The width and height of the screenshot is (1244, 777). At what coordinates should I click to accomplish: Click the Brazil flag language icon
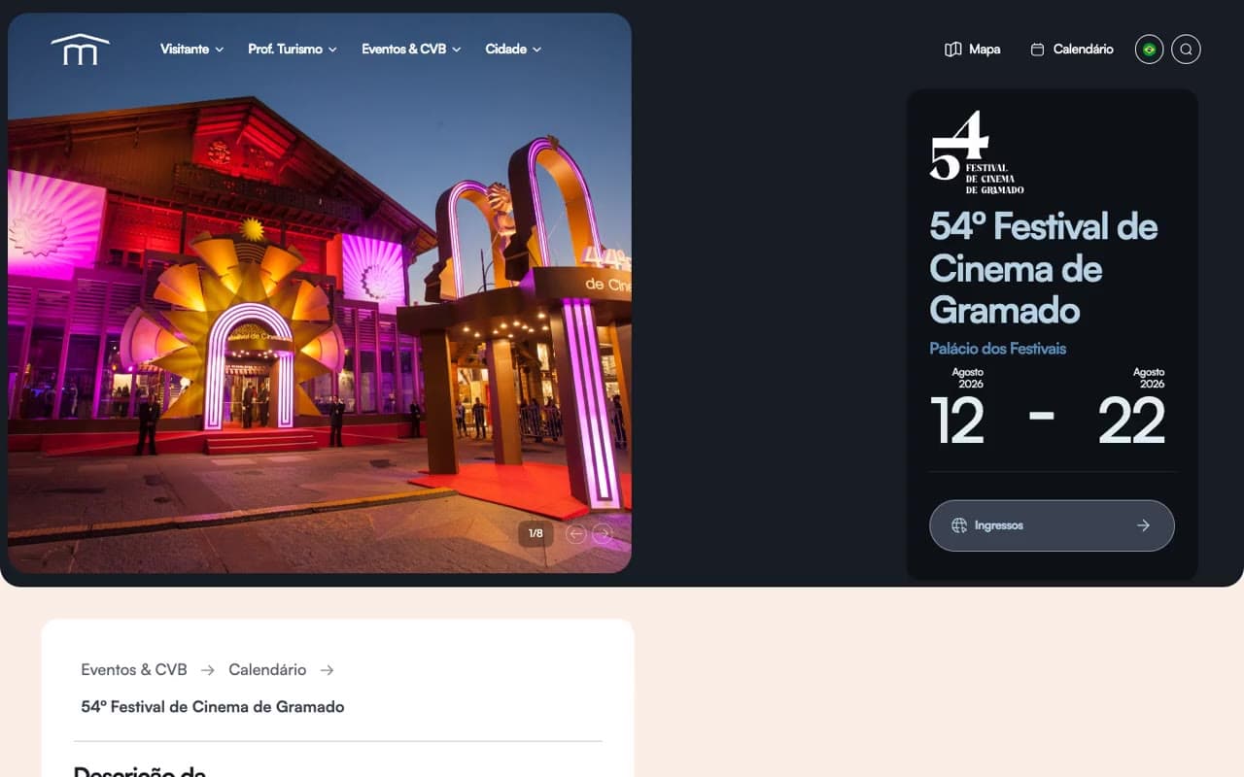pyautogui.click(x=1150, y=50)
